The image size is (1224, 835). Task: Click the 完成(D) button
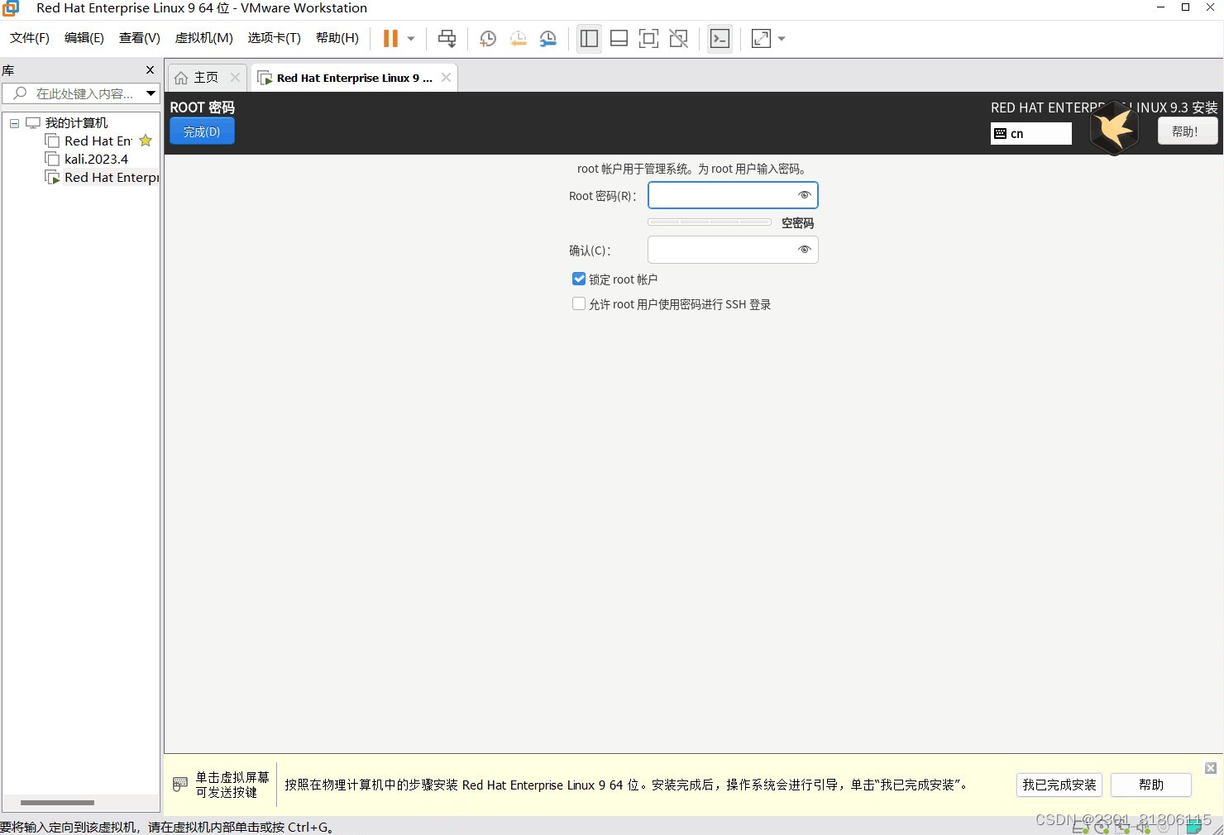click(202, 131)
